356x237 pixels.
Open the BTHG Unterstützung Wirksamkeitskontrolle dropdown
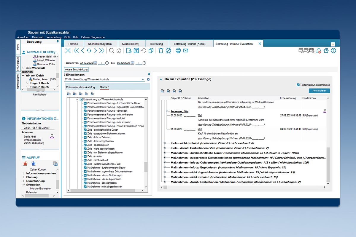click(x=143, y=80)
